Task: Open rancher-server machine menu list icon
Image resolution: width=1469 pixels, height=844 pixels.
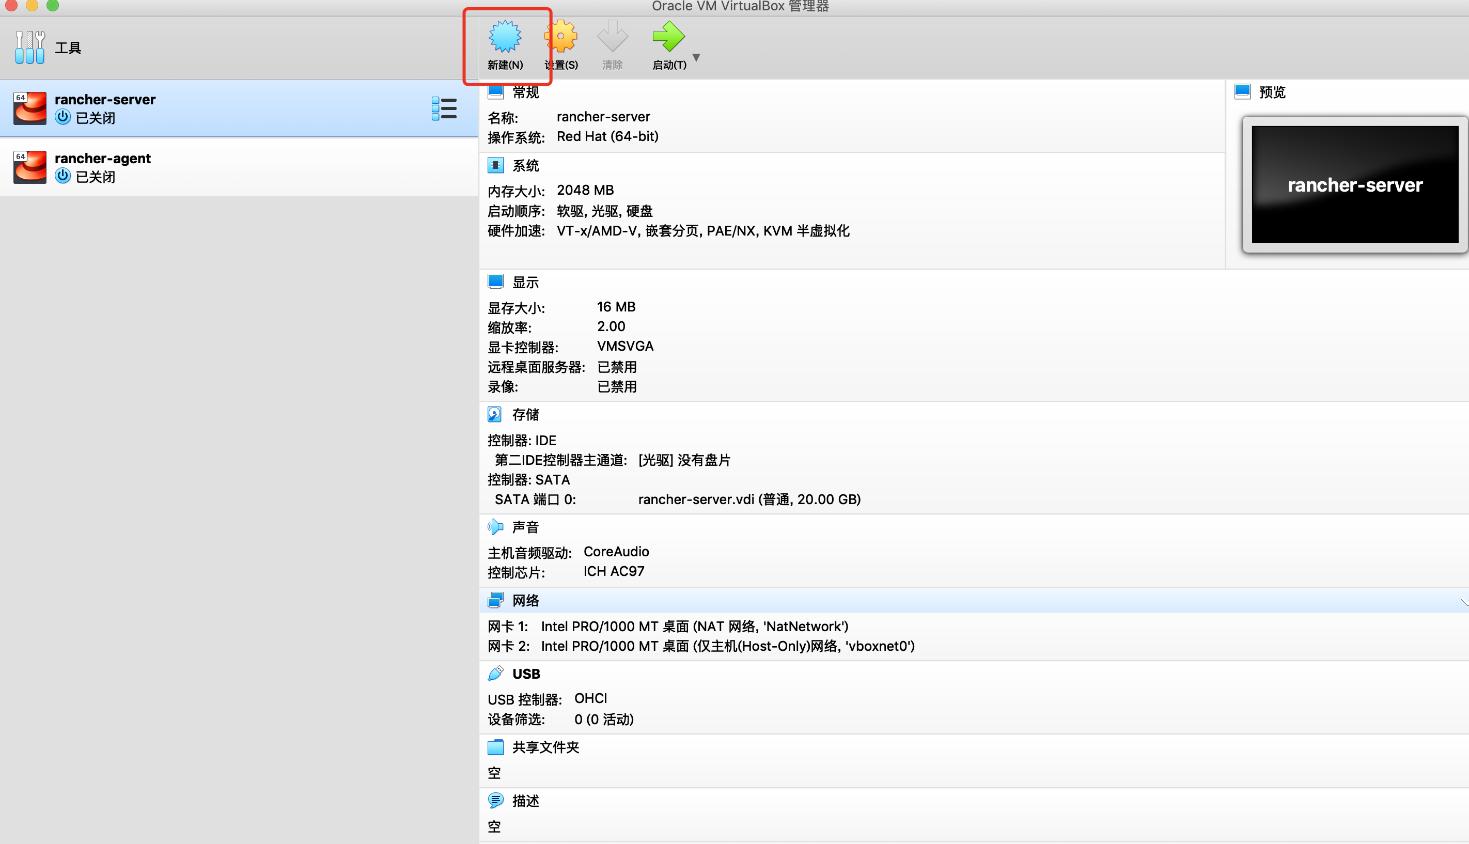Action: [x=444, y=108]
